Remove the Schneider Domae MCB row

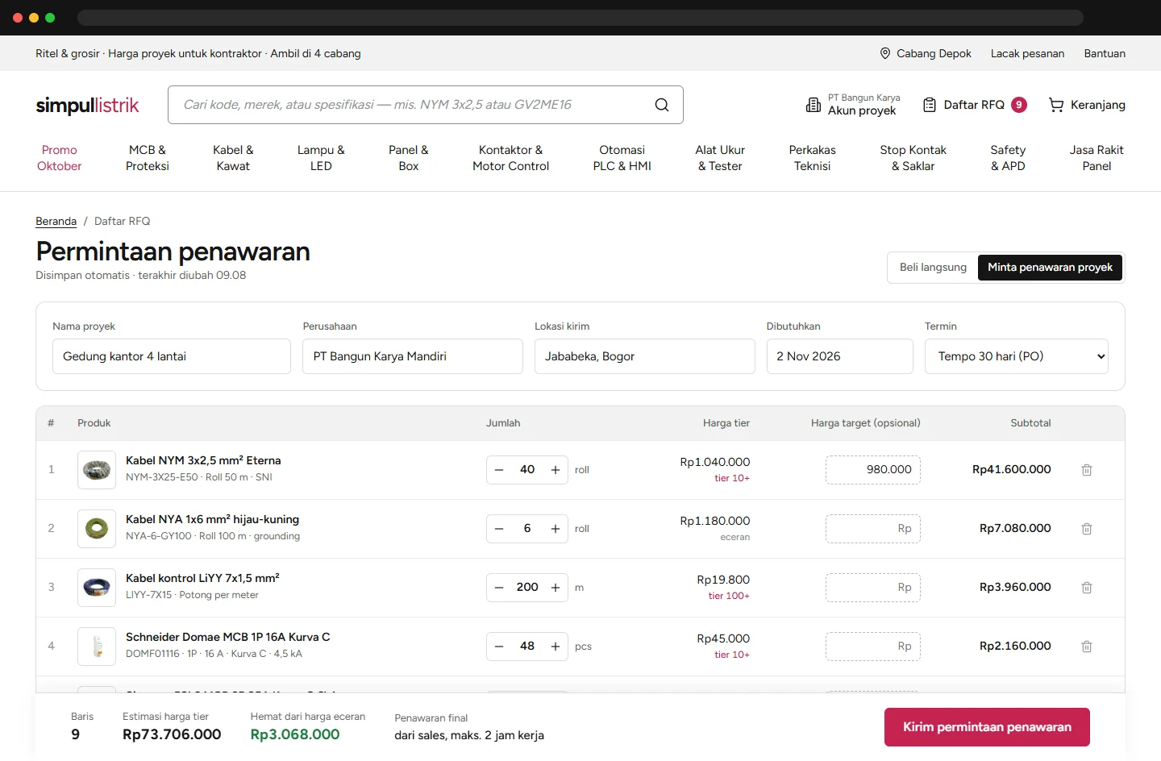(1087, 647)
